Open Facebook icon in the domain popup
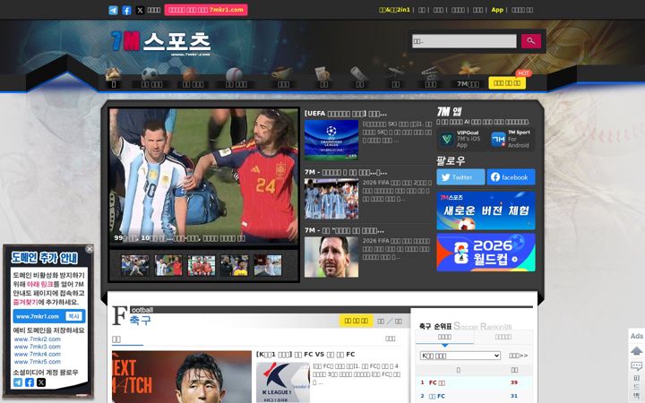645x403 pixels. (x=30, y=382)
